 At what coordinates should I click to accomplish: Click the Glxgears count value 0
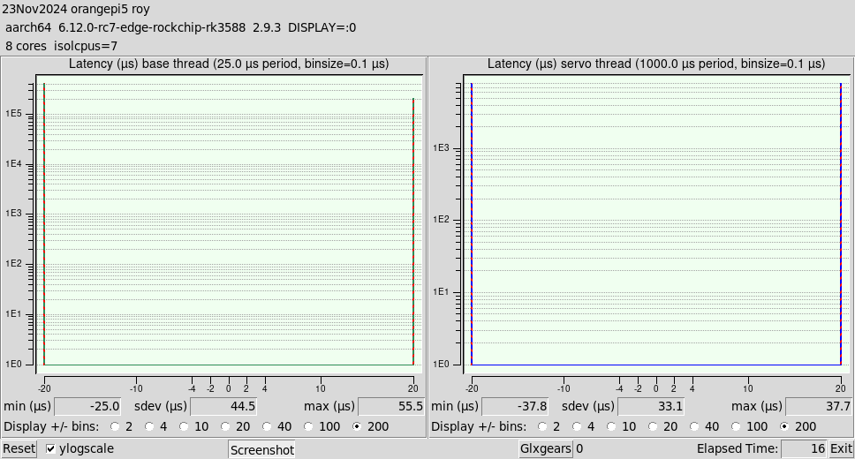(579, 448)
